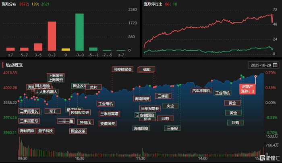Click the green -3~0 distribution bar
This screenshot has height=163, width=282.
[79, 32]
